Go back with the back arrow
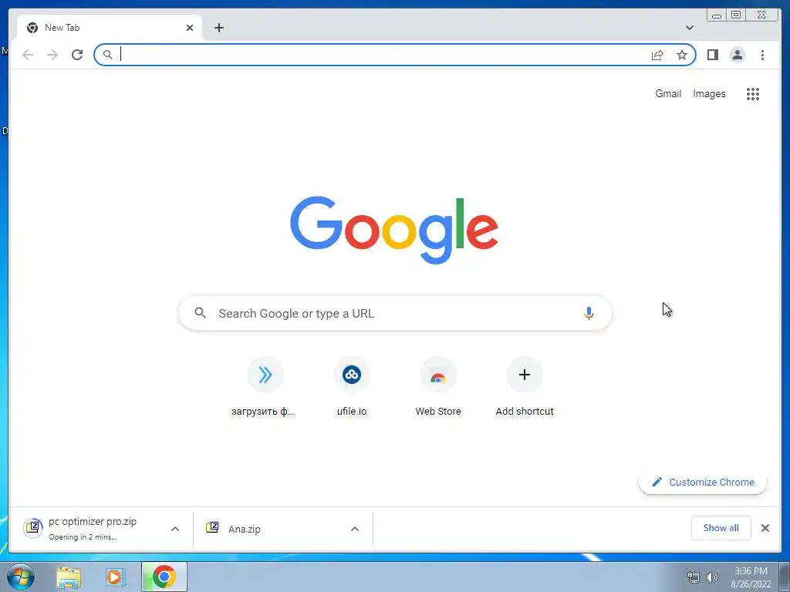Image resolution: width=790 pixels, height=592 pixels. pos(28,55)
